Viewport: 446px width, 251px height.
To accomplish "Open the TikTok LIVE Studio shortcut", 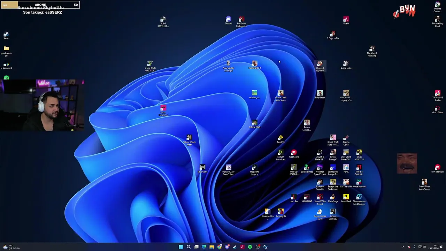I will click(437, 96).
